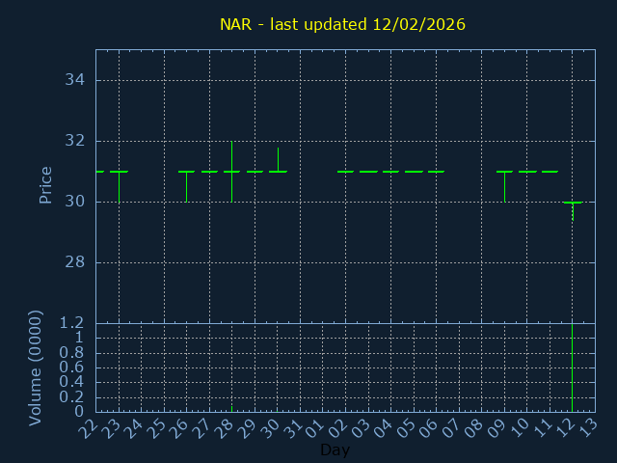Click the "Day" x-axis label
617x463 pixels.
tap(335, 450)
